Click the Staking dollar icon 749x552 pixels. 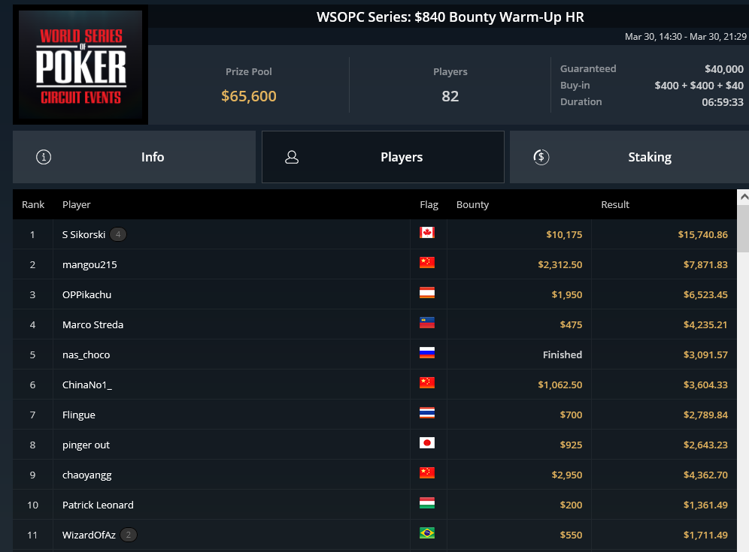pyautogui.click(x=541, y=157)
